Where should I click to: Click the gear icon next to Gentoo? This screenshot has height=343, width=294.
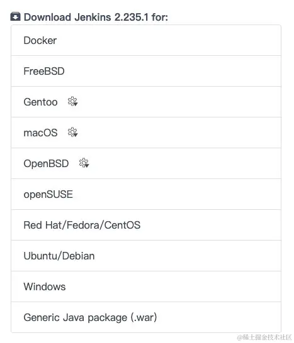tap(72, 102)
